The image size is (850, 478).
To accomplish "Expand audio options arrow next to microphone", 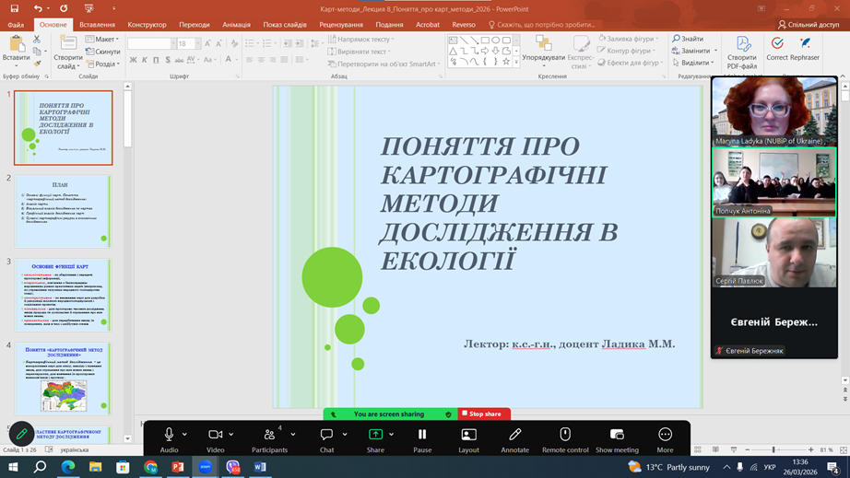I will pos(184,435).
